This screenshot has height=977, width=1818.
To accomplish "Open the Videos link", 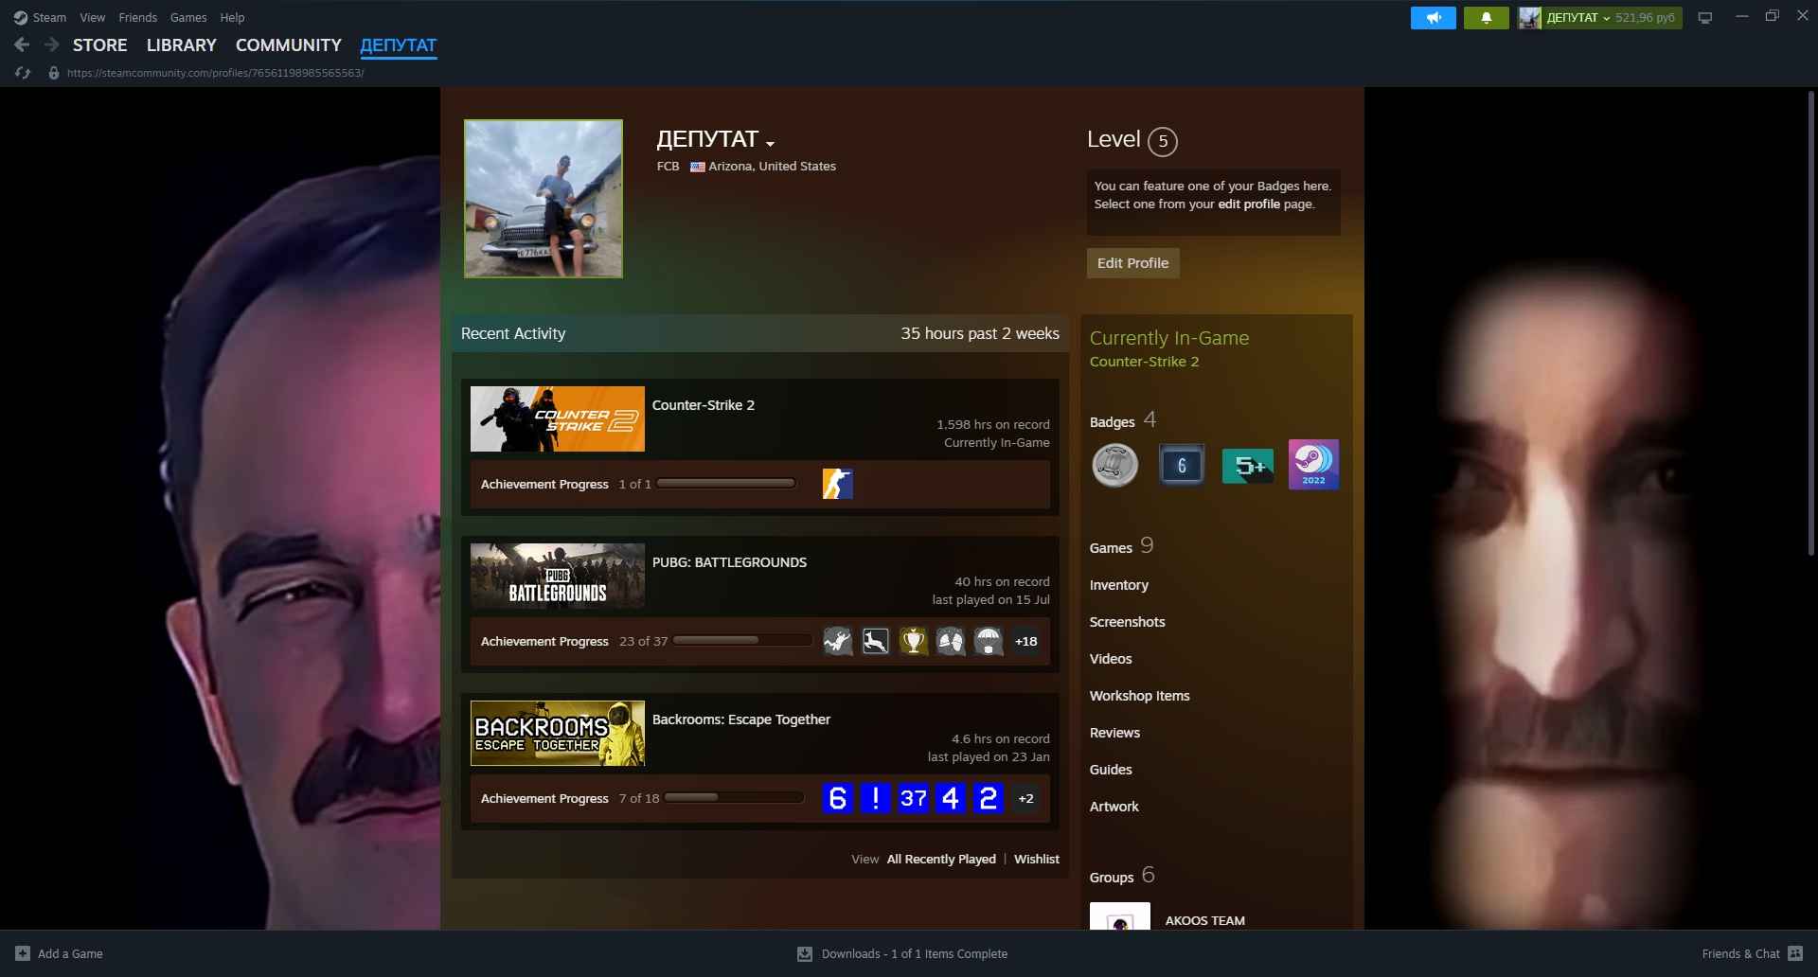I will (1111, 659).
